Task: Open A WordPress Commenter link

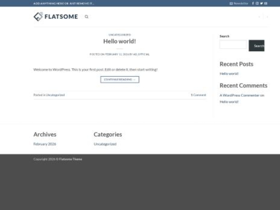Action: click(x=239, y=95)
